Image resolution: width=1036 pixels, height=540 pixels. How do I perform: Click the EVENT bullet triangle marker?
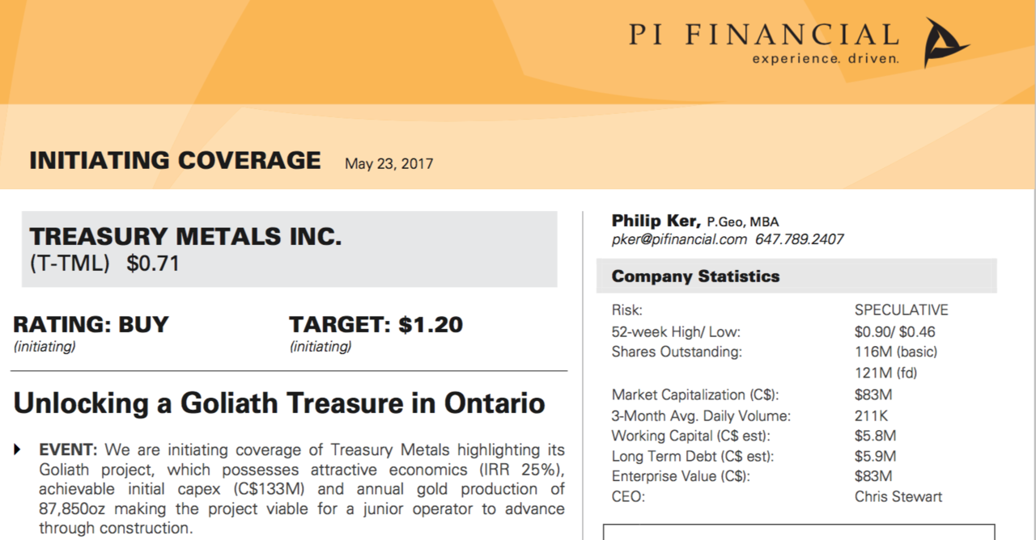pos(18,449)
